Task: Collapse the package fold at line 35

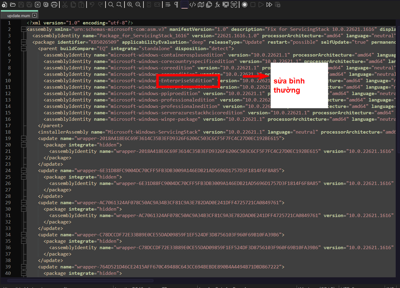Action: (x=23, y=241)
